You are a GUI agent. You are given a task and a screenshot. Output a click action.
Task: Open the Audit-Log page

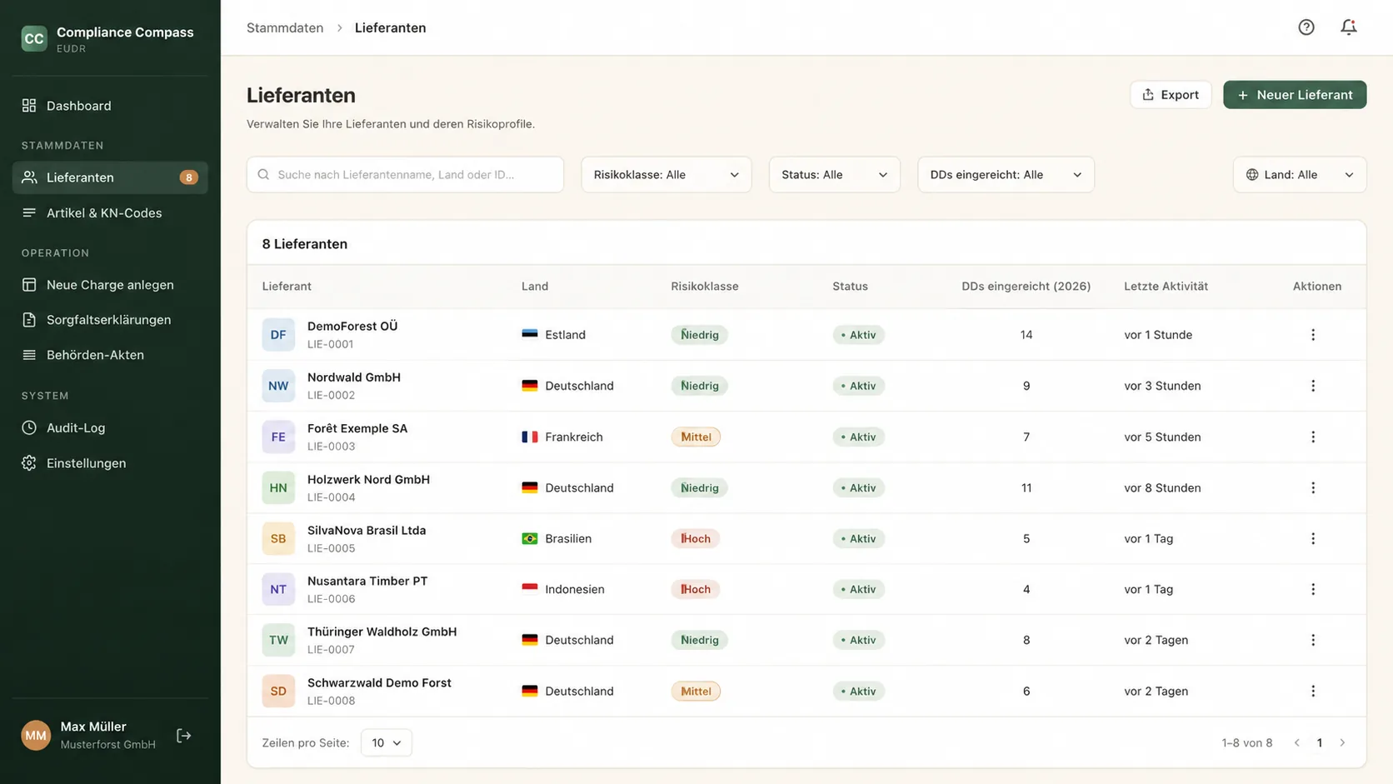tap(110, 427)
